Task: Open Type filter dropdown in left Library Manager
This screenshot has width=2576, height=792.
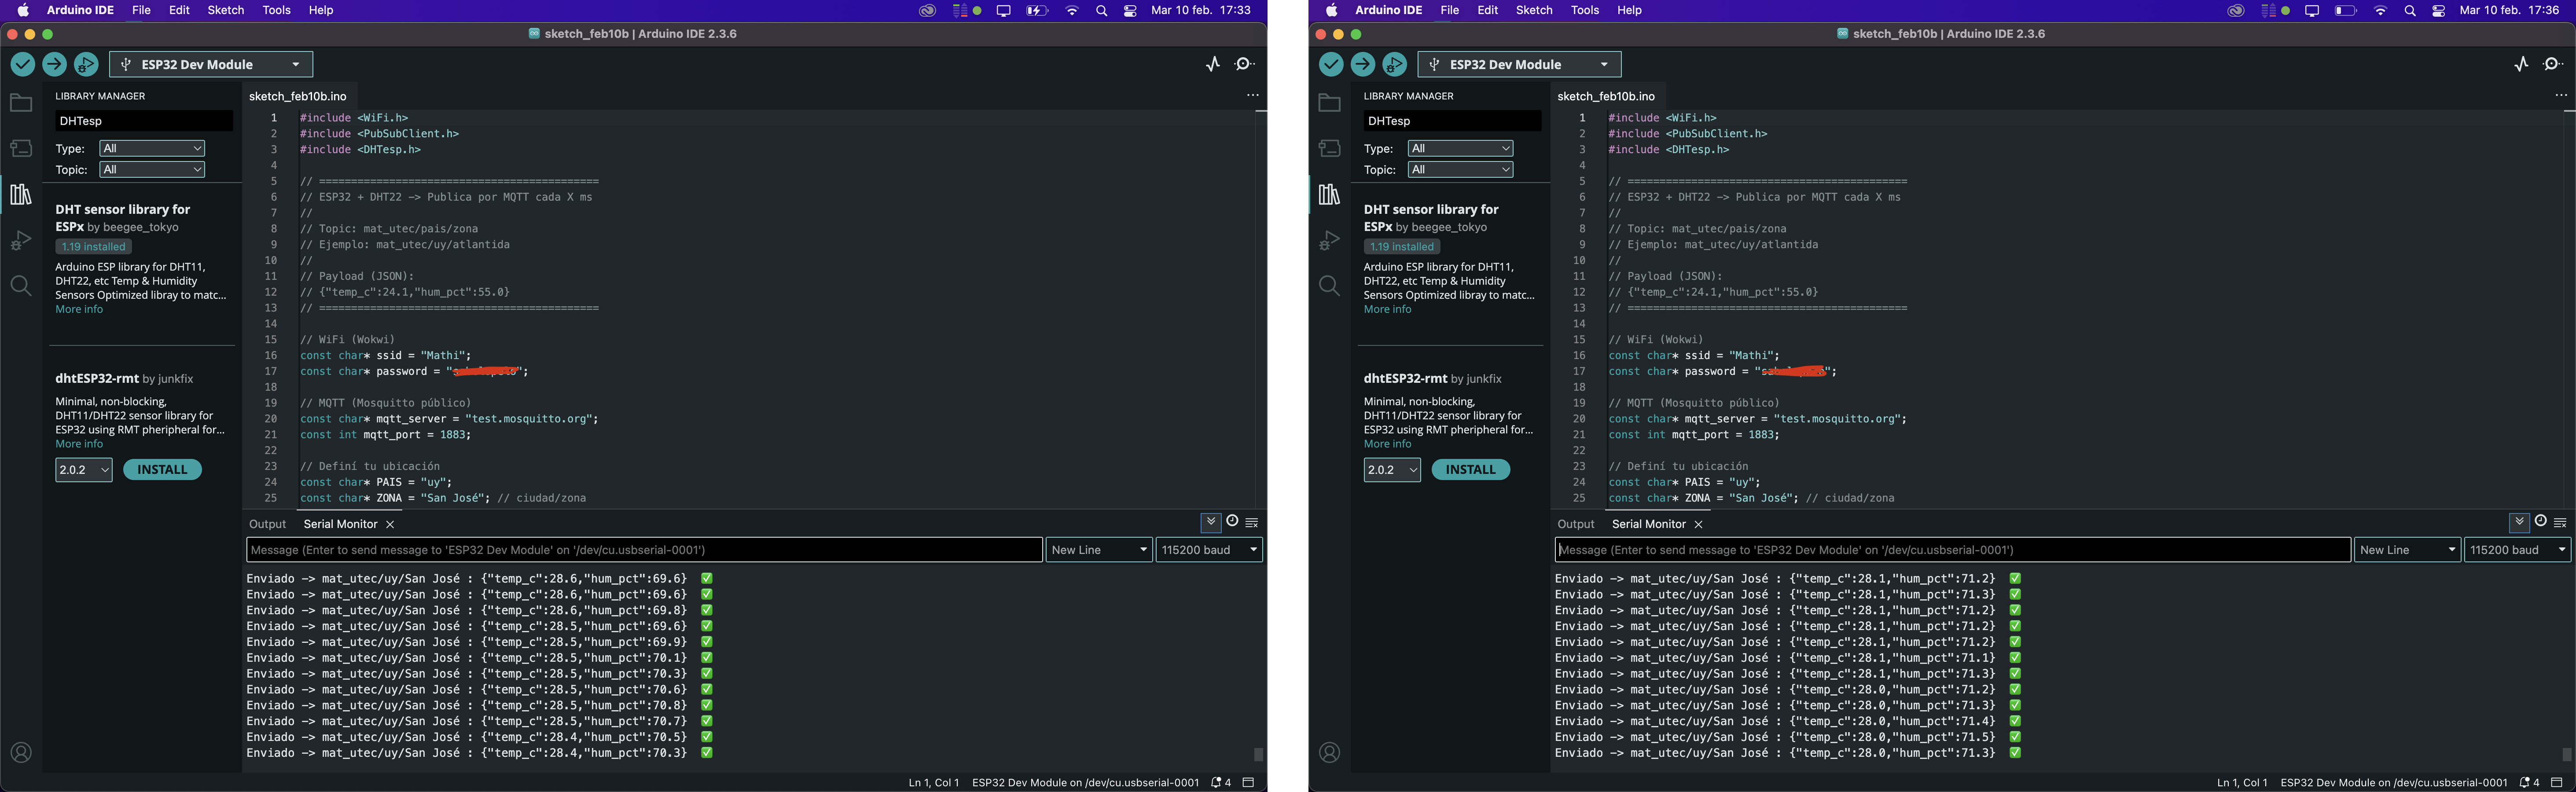Action: (x=152, y=148)
